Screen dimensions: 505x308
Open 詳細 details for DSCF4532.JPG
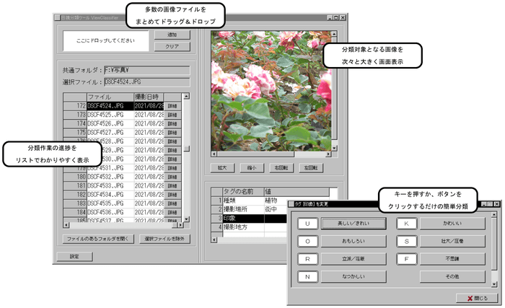(x=172, y=177)
